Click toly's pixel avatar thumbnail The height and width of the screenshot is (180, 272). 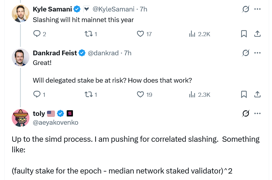tap(20, 118)
